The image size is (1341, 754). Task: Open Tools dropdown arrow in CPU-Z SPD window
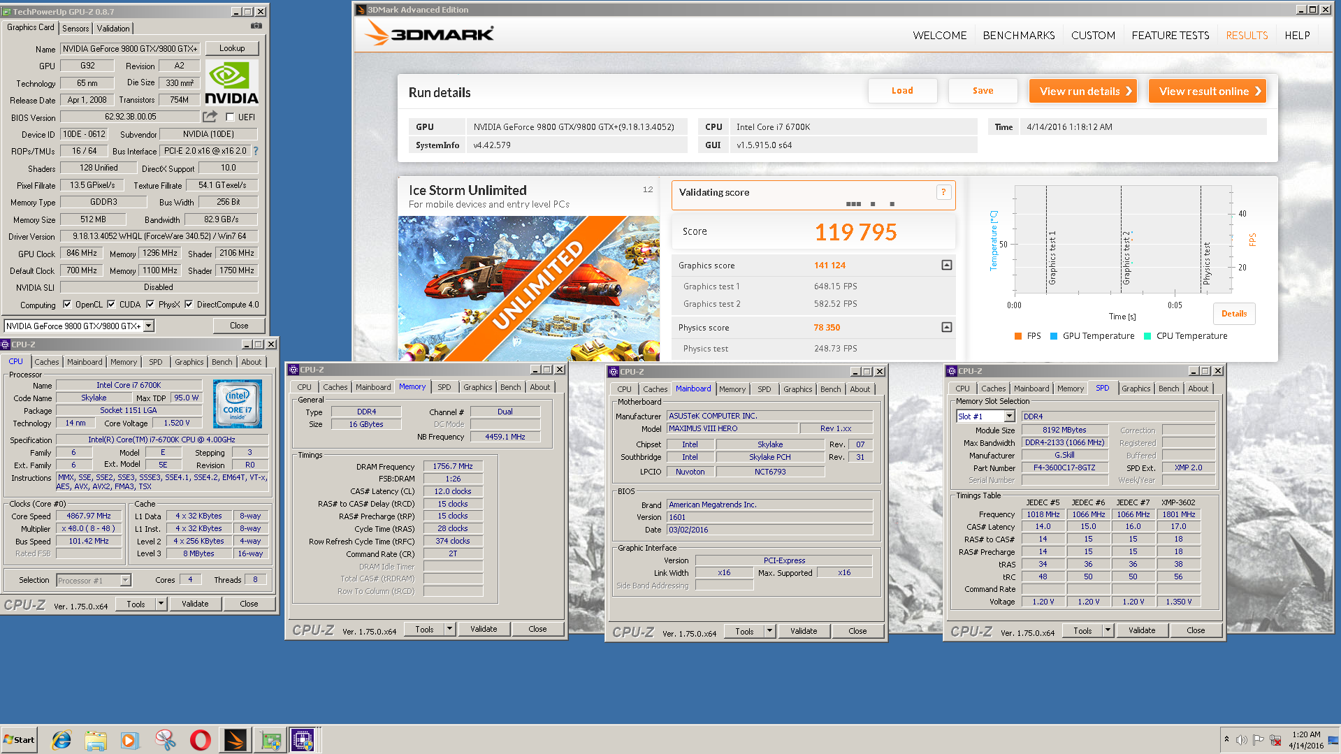click(1108, 630)
